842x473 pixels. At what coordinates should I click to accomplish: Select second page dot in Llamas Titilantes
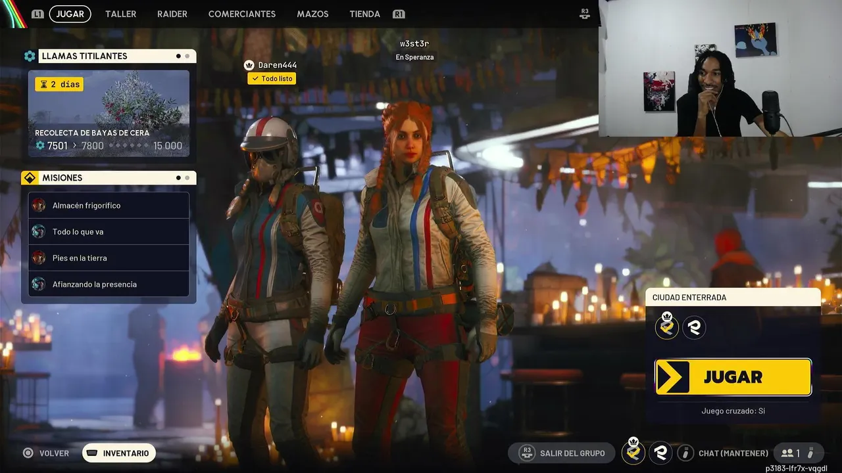point(187,56)
